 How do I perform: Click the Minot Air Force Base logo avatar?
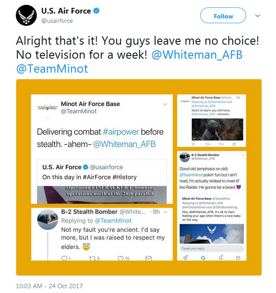click(x=47, y=108)
